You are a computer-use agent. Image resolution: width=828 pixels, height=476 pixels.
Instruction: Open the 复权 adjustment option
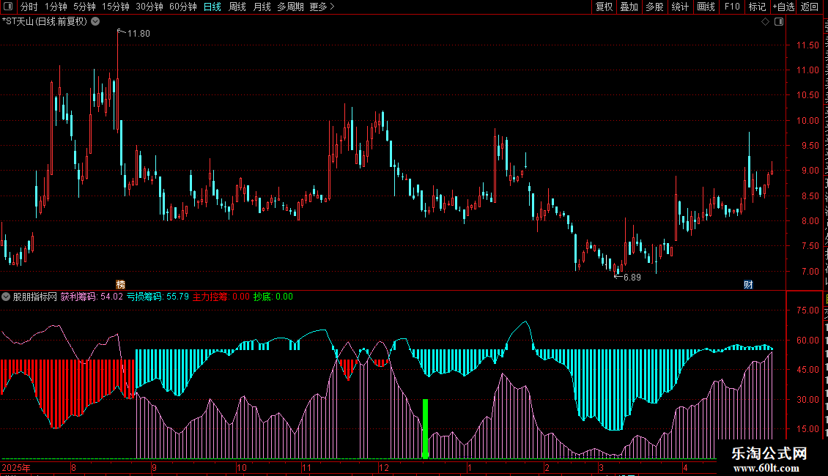point(604,7)
